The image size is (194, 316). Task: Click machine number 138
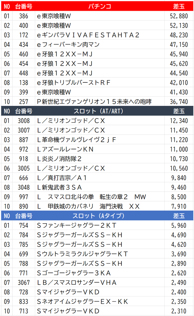[24, 82]
